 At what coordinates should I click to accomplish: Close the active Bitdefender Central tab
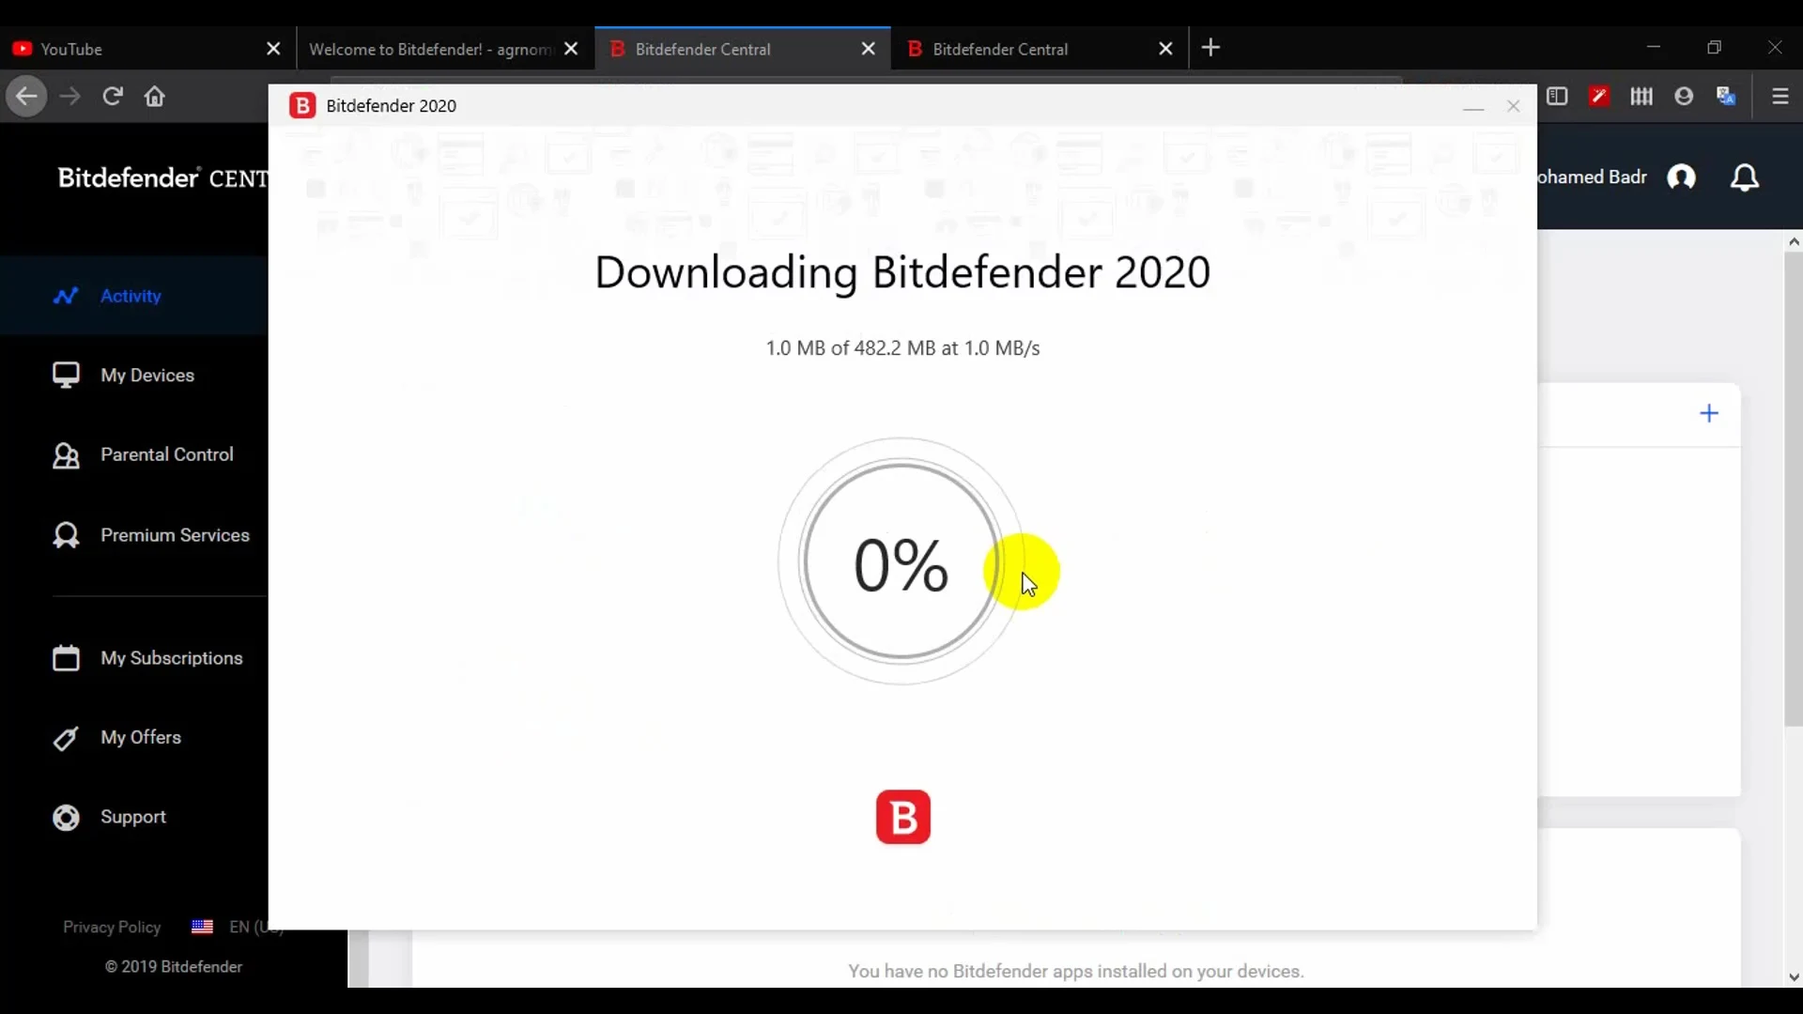[869, 49]
